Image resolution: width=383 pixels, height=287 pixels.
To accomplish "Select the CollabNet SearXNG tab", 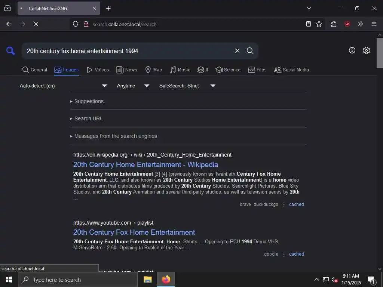I will [x=59, y=9].
